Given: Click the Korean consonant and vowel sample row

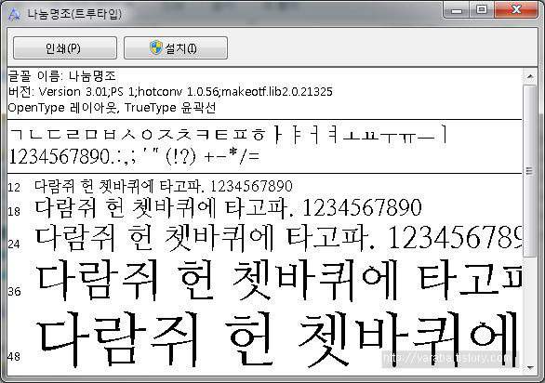Looking at the screenshot, I should [229, 135].
